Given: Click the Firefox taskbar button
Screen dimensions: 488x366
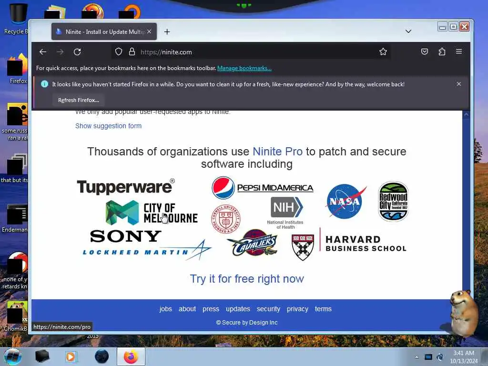Looking at the screenshot, I should tap(131, 356).
